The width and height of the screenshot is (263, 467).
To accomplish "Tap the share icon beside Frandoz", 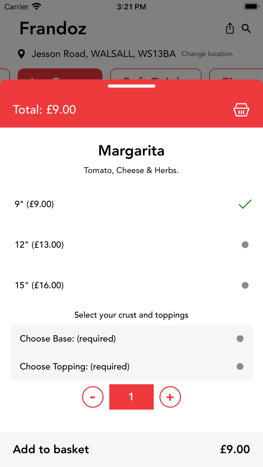I will 230,29.
